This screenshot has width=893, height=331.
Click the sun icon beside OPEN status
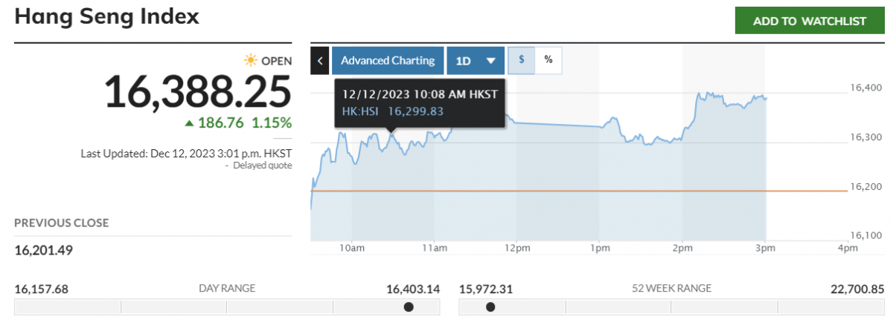(x=251, y=61)
